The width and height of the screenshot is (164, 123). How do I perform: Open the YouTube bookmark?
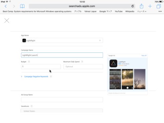pyautogui.click(x=118, y=11)
